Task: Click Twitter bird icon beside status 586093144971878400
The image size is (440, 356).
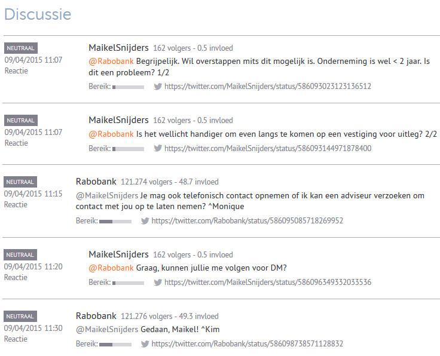Action: pyautogui.click(x=158, y=149)
